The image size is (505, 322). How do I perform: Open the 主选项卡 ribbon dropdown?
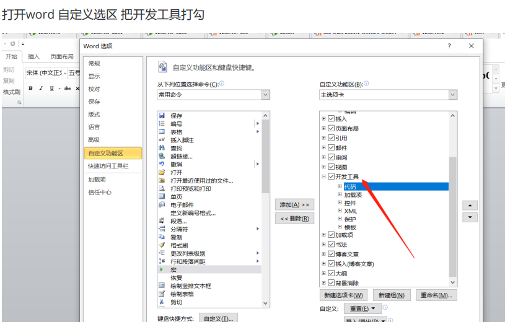coord(452,95)
